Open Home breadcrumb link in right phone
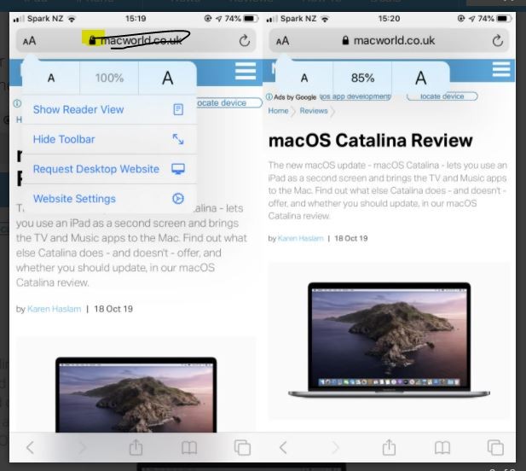526x471 pixels. tap(278, 111)
